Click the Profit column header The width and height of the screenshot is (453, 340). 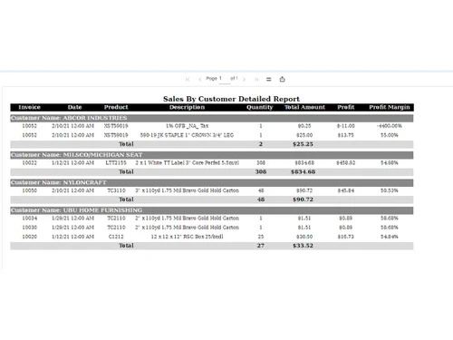point(346,107)
